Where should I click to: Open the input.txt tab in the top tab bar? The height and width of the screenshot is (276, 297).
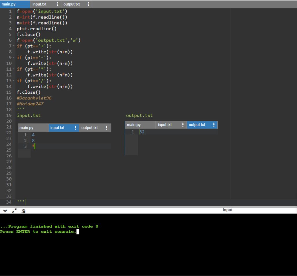click(x=39, y=4)
